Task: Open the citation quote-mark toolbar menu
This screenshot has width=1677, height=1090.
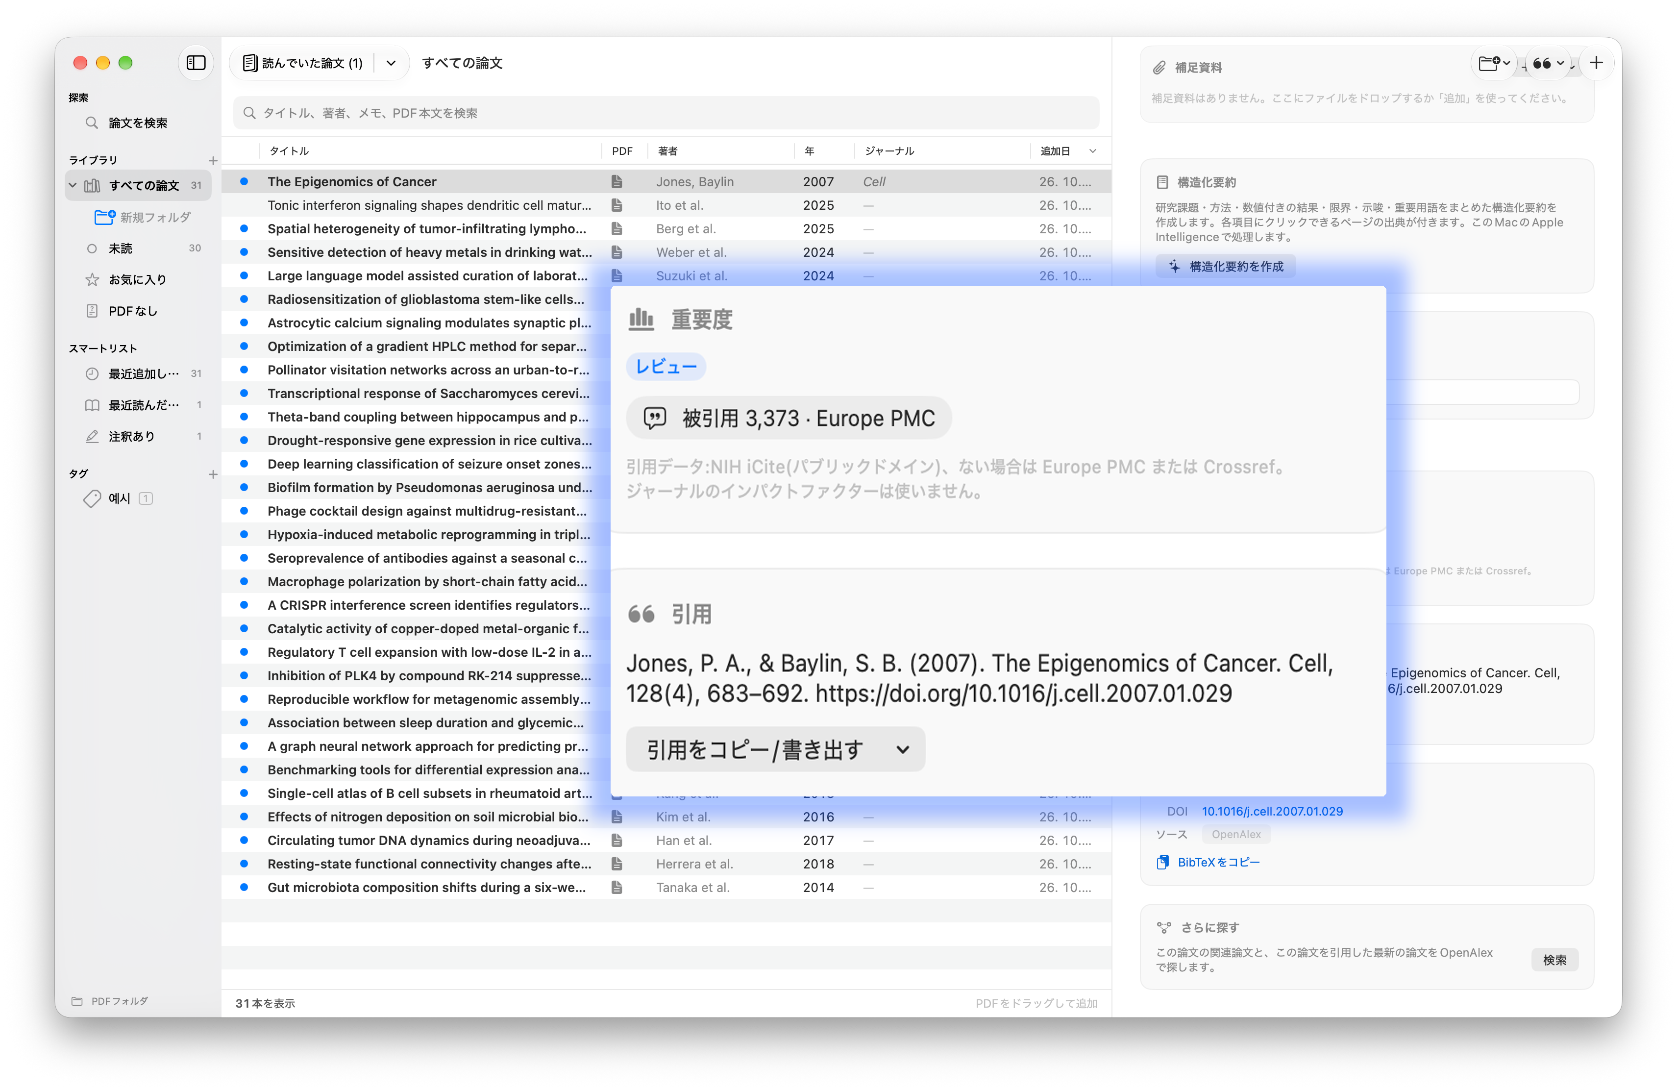Action: click(x=1548, y=63)
